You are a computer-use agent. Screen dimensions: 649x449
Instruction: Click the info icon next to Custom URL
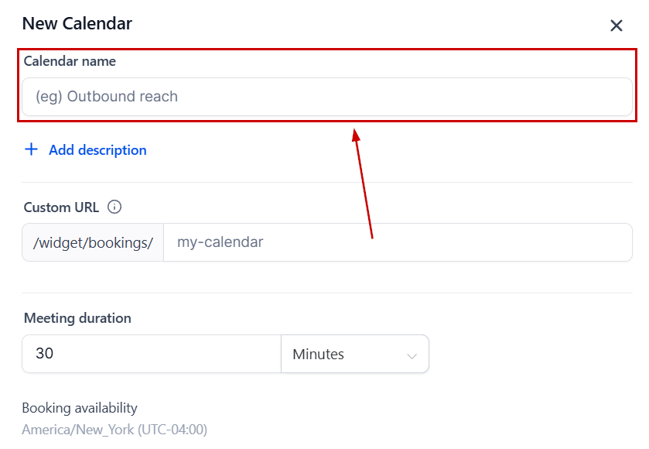[114, 207]
